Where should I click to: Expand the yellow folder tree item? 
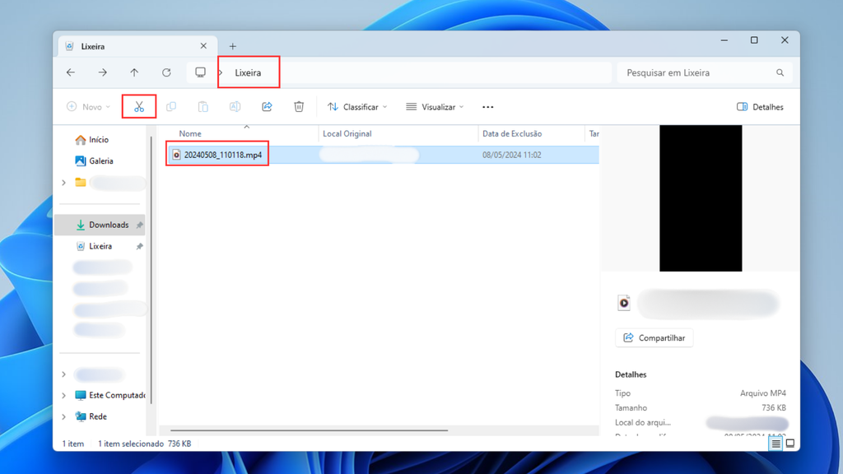pos(63,183)
